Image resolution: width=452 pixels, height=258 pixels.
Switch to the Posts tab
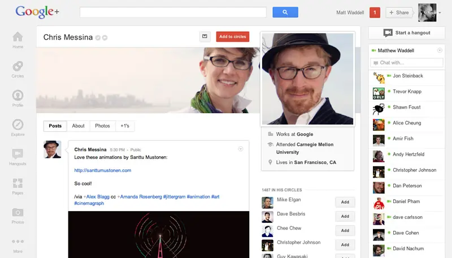pyautogui.click(x=55, y=126)
